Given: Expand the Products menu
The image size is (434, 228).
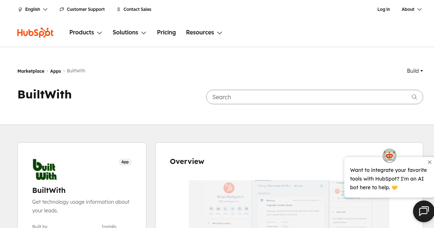Looking at the screenshot, I should 86,33.
